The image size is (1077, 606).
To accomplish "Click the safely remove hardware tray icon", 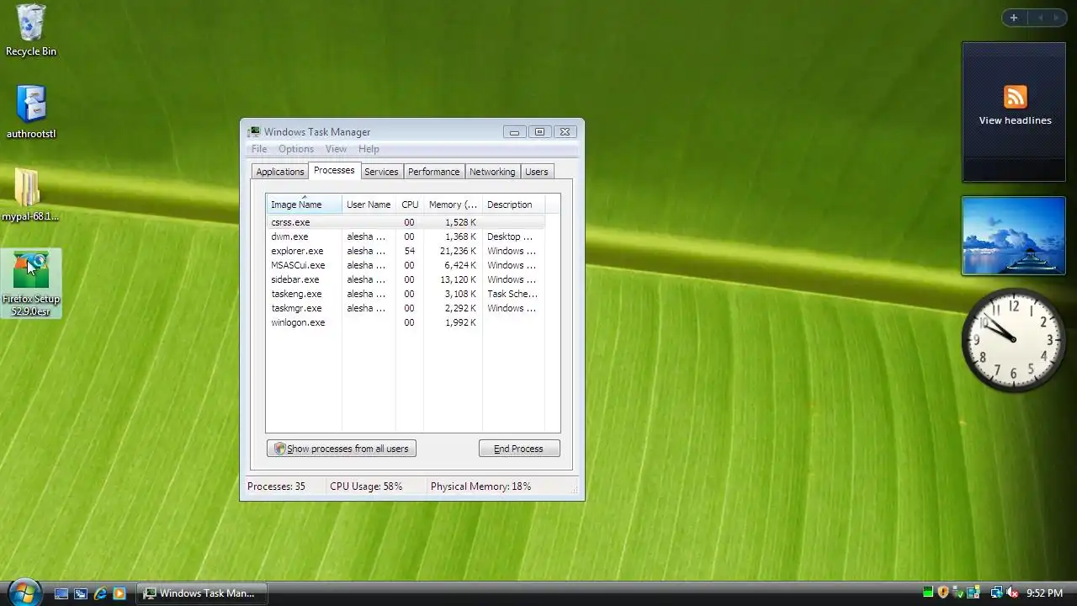I will click(958, 593).
